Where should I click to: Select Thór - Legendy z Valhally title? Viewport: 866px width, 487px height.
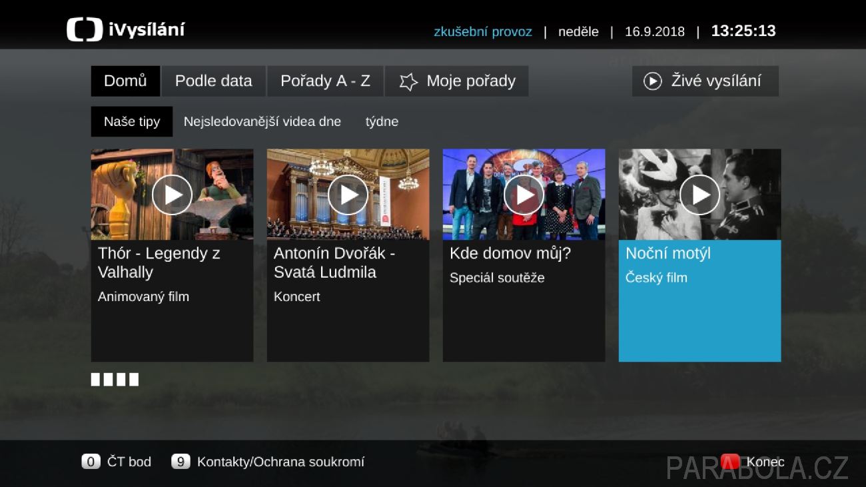[x=159, y=262]
